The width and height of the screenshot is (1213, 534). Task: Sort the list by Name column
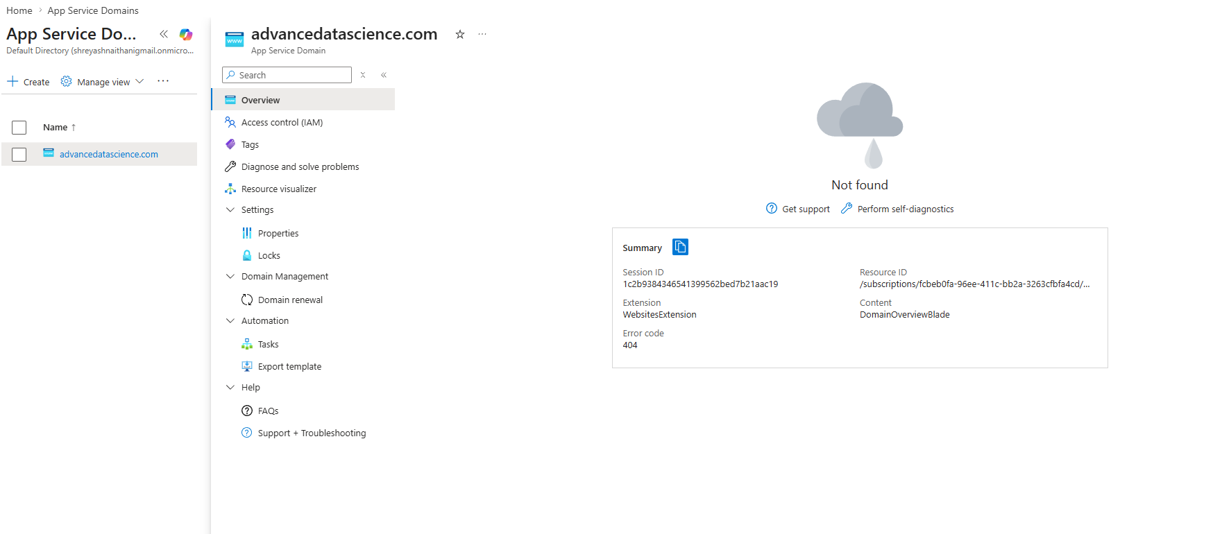(x=59, y=128)
